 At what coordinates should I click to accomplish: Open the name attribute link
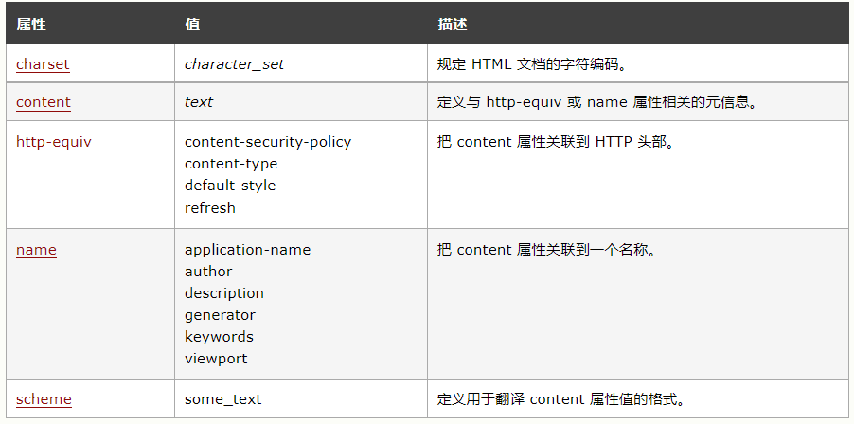pyautogui.click(x=36, y=250)
